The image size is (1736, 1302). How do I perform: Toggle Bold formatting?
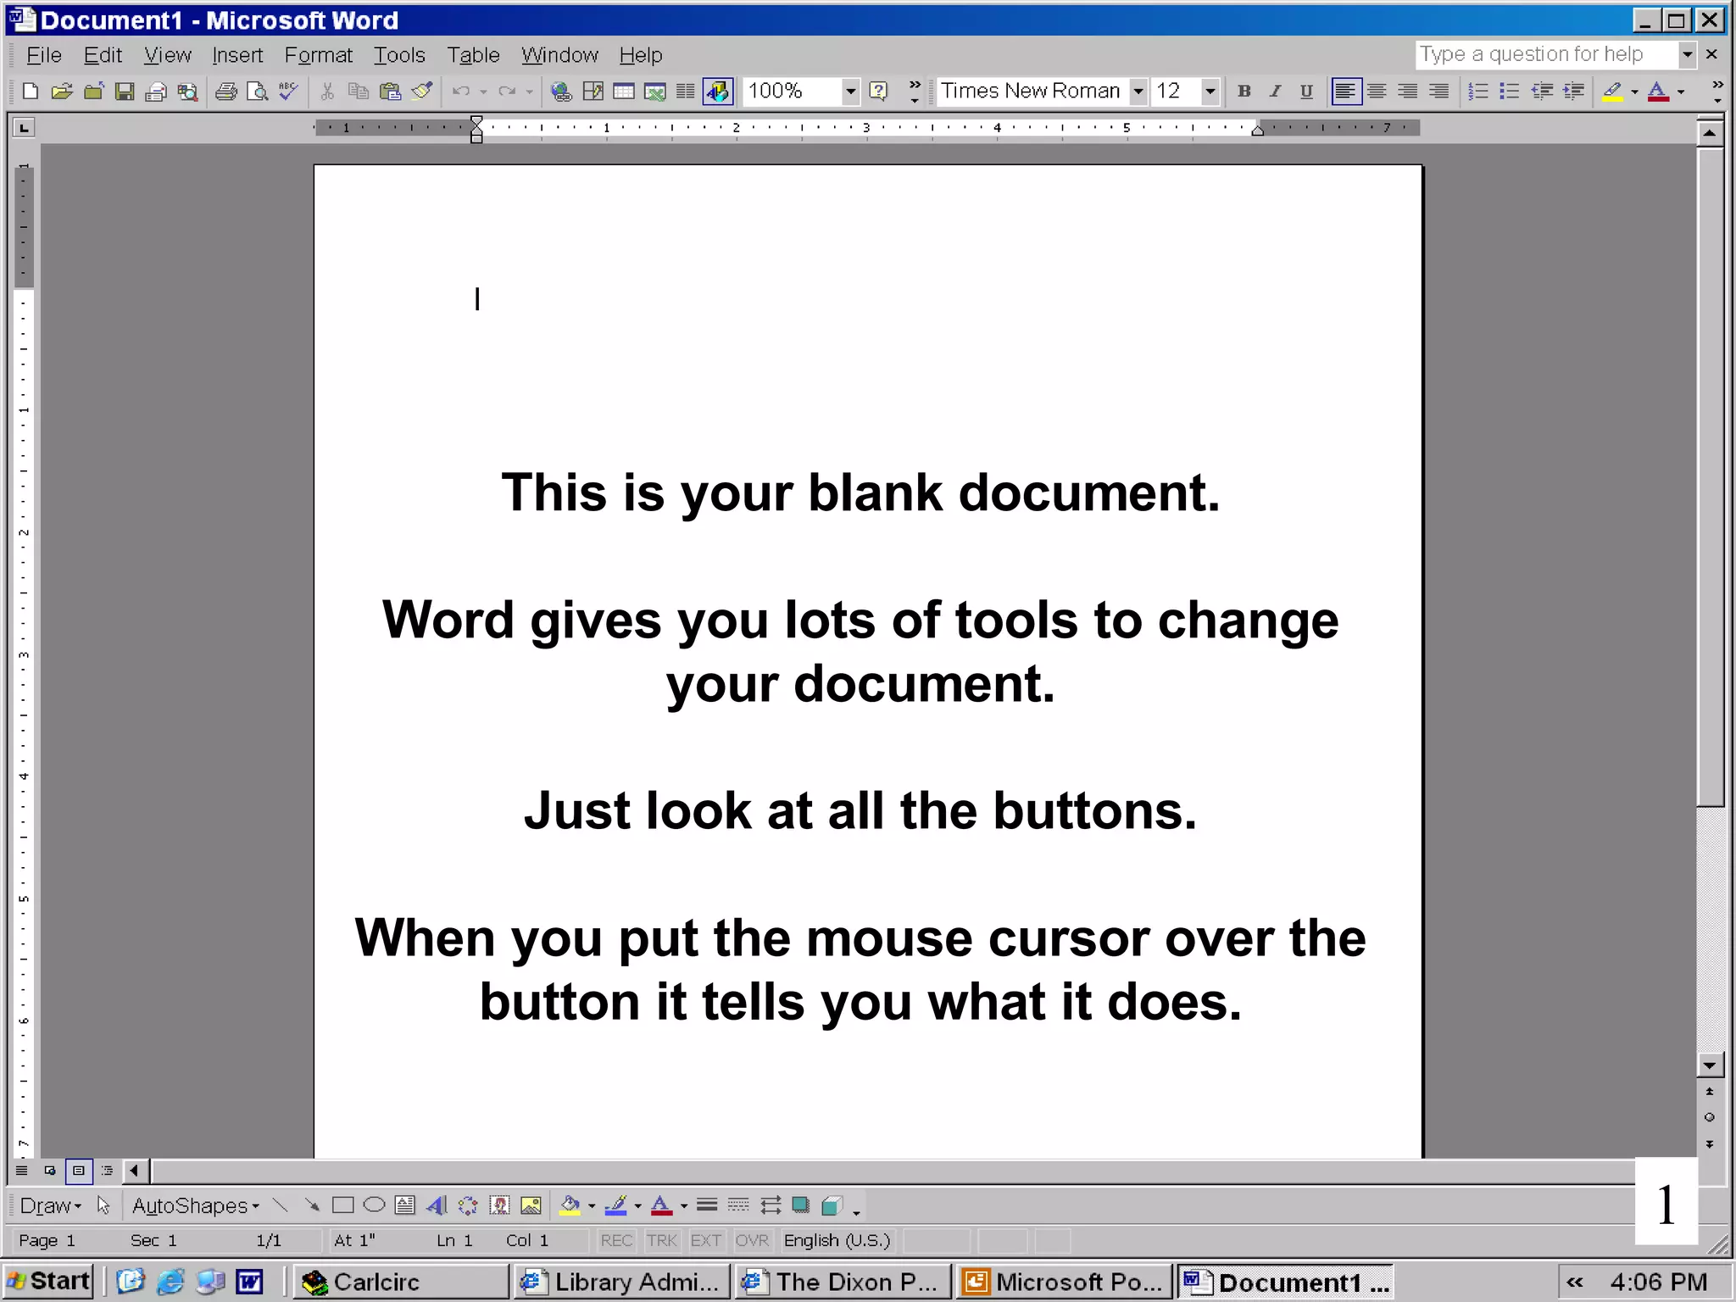tap(1244, 92)
